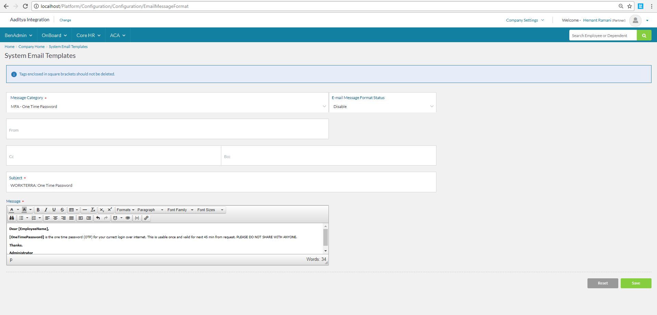This screenshot has width=657, height=315.
Task: Apply superscript formatting in the editor
Action: (x=110, y=210)
